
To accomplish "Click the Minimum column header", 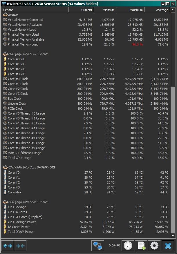I will pyautogui.click(x=105, y=10).
